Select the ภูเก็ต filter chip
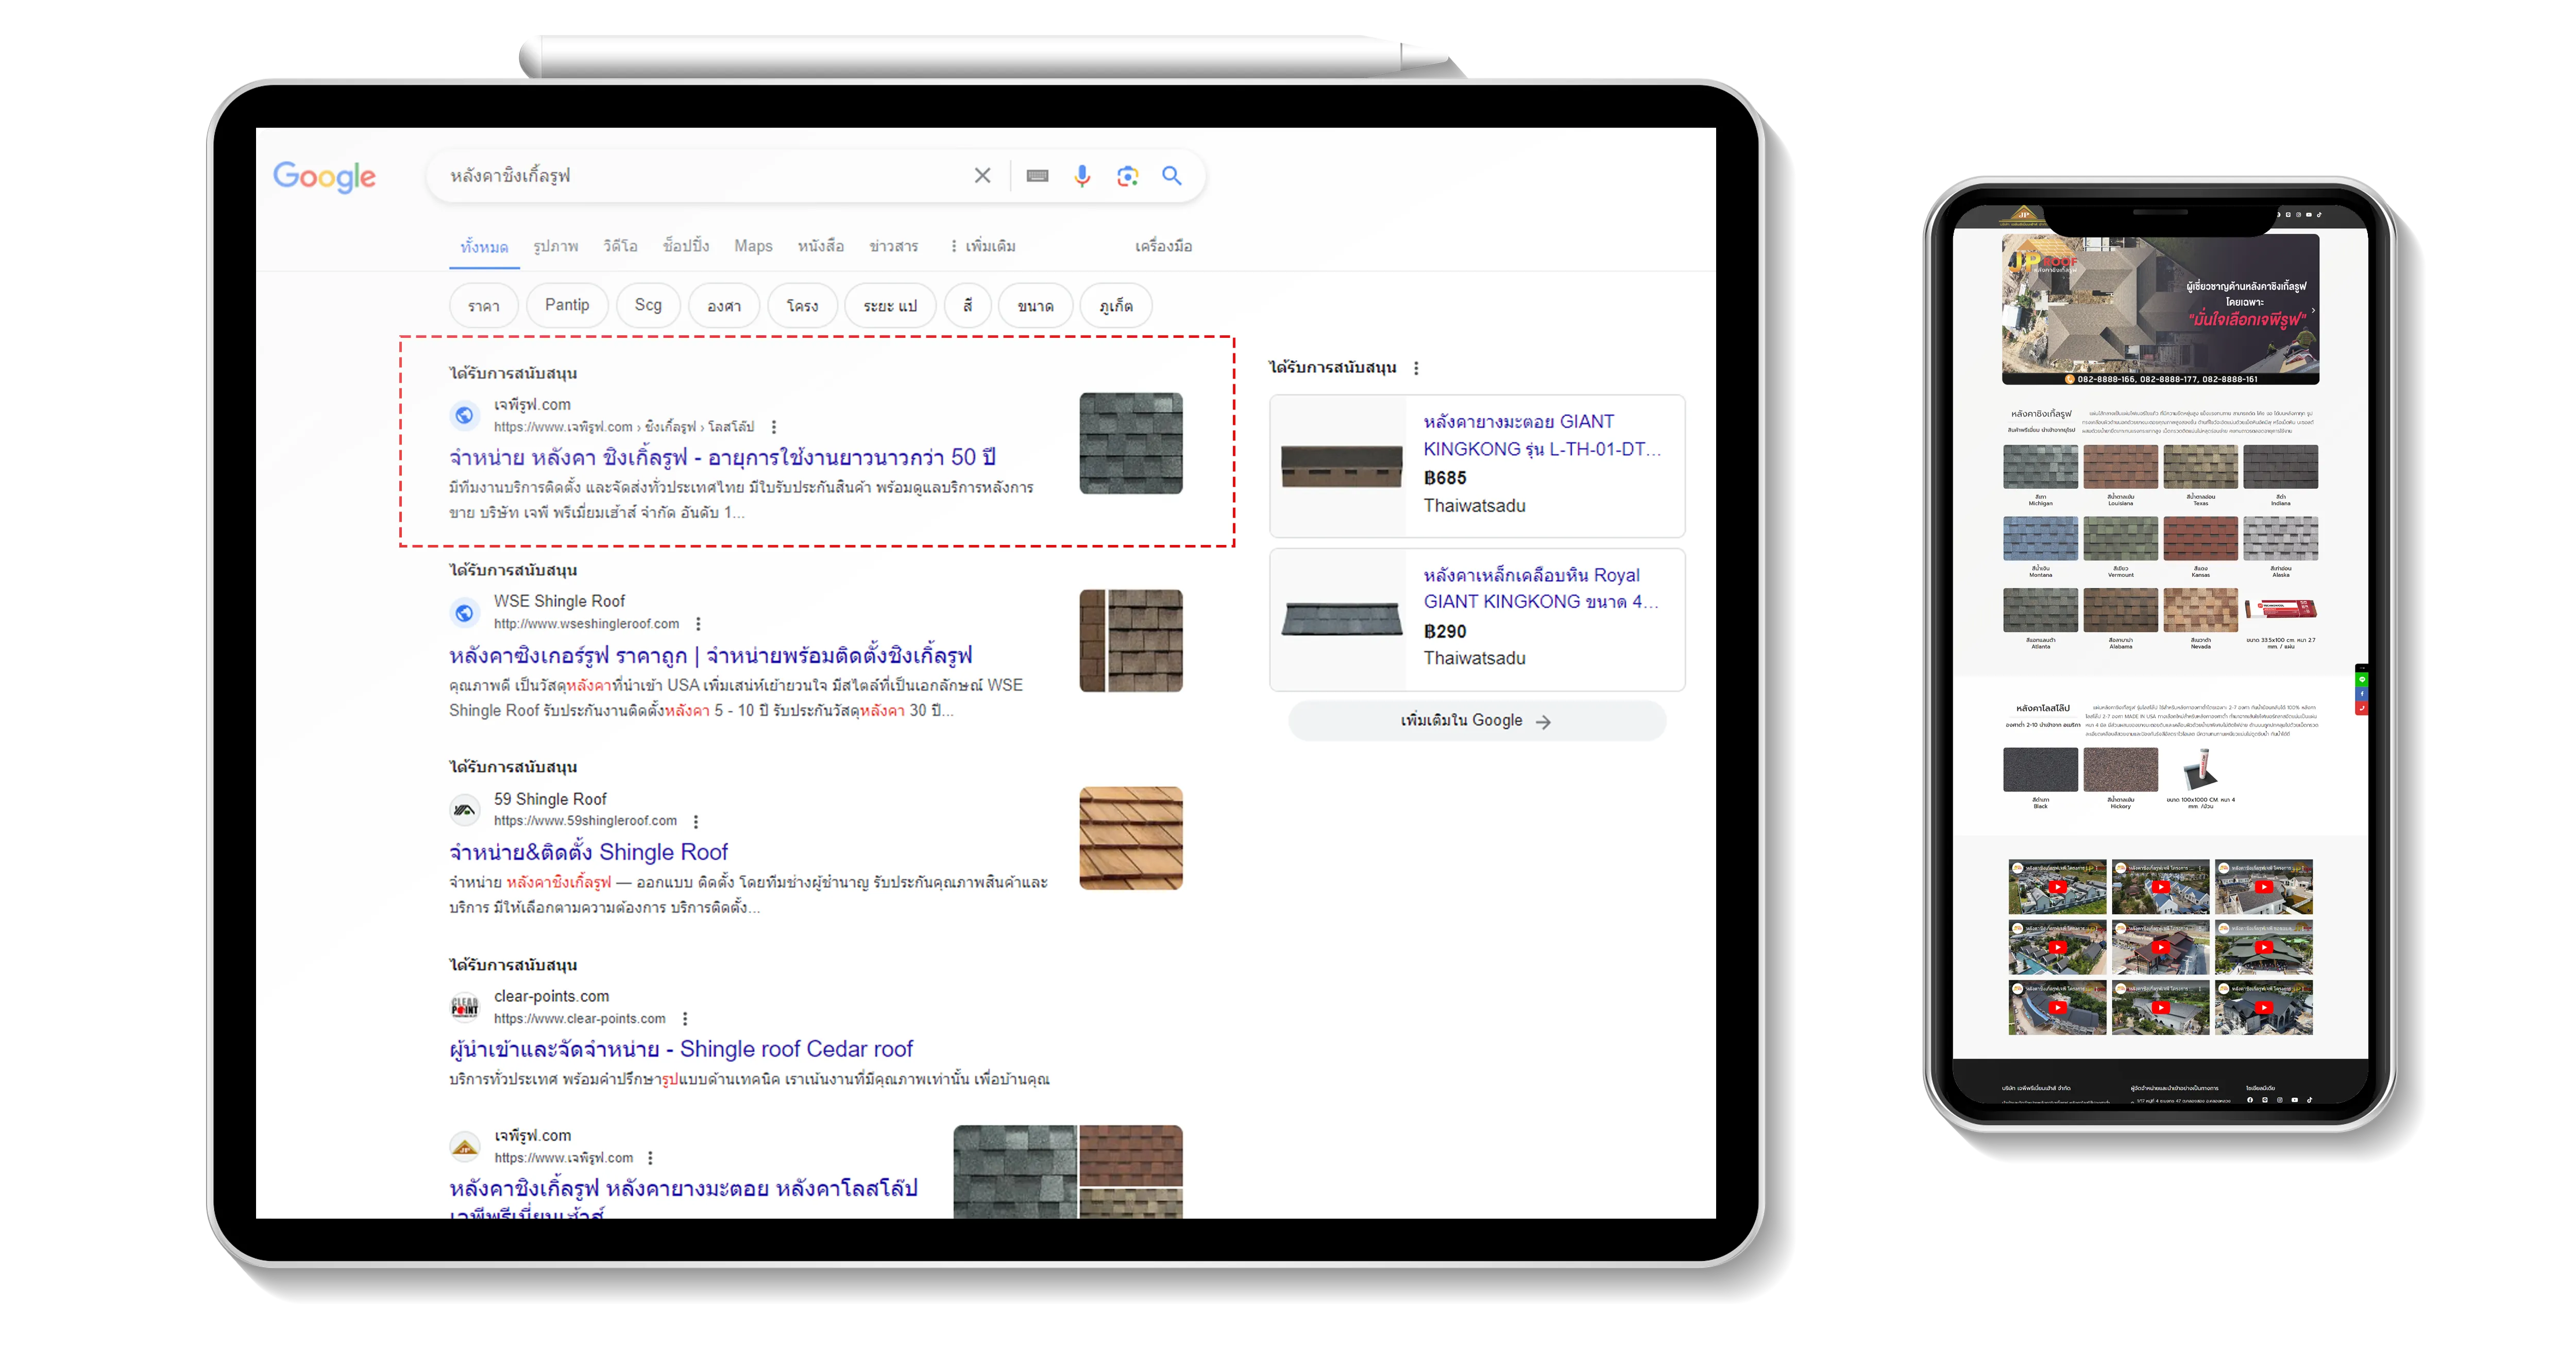Image resolution: width=2576 pixels, height=1351 pixels. tap(1116, 306)
